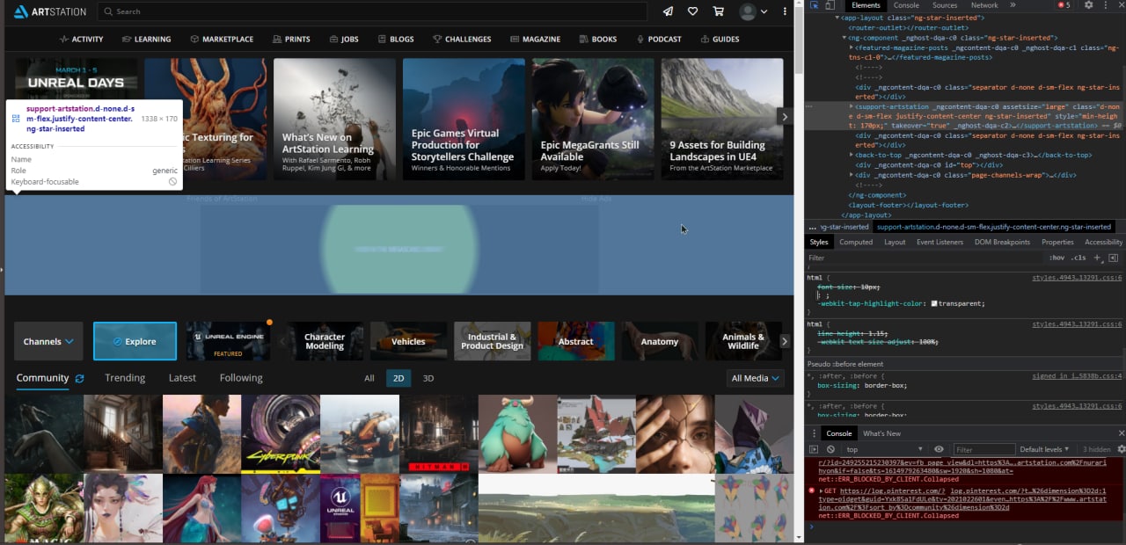Click the red error count badge
The height and width of the screenshot is (545, 1126).
(x=1064, y=5)
